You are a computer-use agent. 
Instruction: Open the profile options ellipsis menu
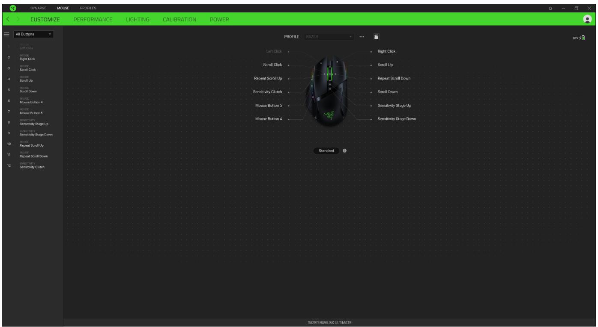[362, 37]
